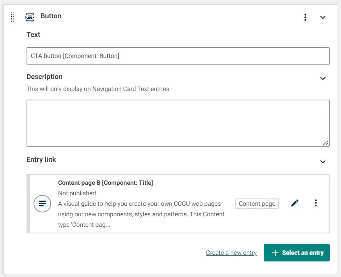Collapse the Button block with its chevron
Viewport: 341px width, 277px height.
click(323, 18)
